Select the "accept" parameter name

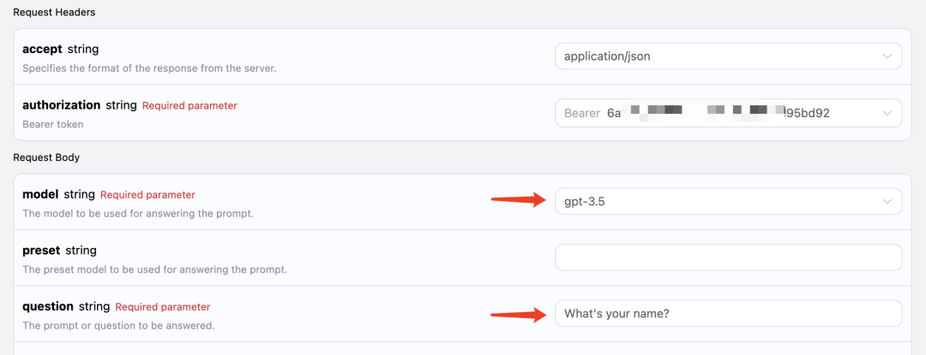tap(42, 49)
